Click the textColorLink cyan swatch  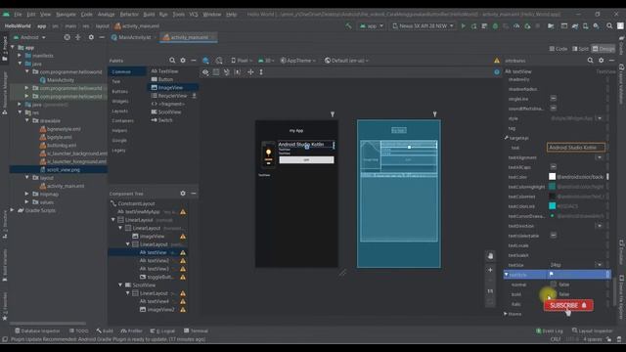[552, 206]
